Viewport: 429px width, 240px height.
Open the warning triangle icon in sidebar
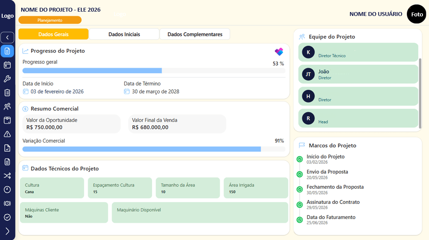point(7,134)
